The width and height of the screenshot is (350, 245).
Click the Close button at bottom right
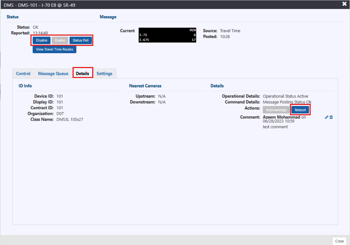339,241
